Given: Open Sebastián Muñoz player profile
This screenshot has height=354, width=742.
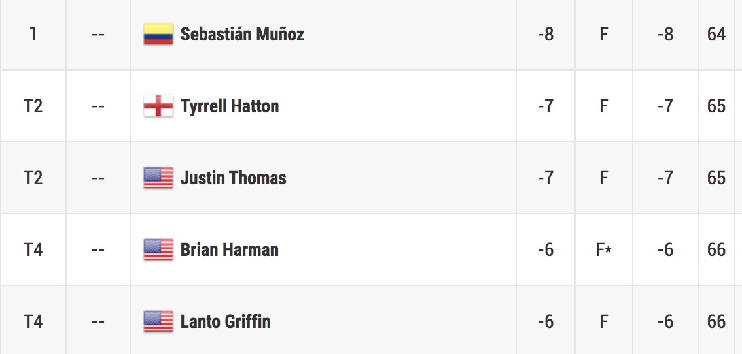Looking at the screenshot, I should point(242,34).
